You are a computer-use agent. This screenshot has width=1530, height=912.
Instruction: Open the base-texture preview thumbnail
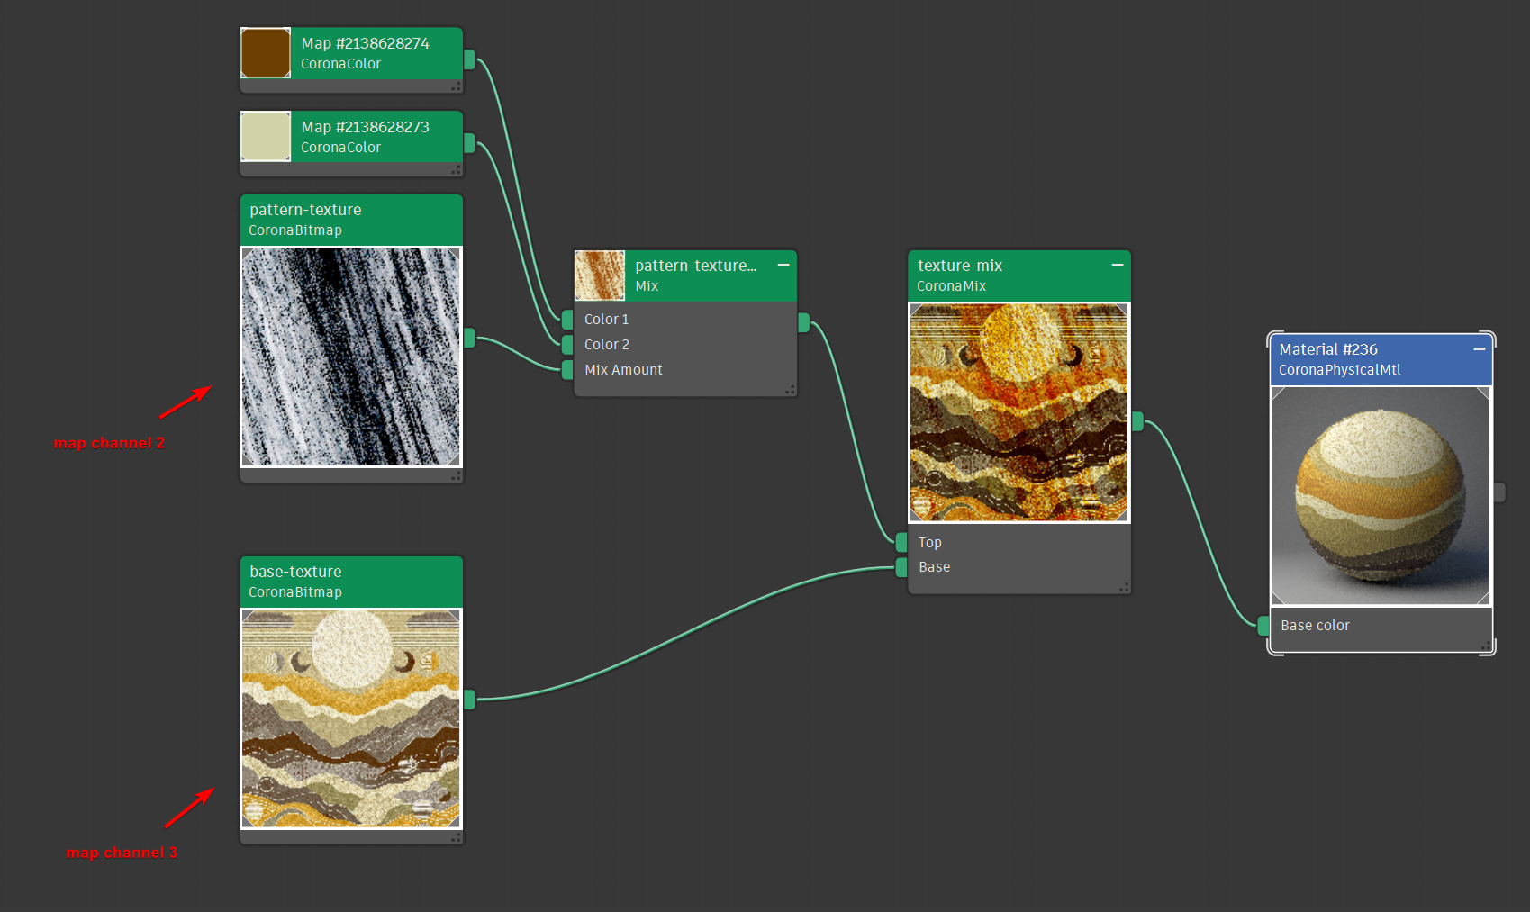(350, 718)
